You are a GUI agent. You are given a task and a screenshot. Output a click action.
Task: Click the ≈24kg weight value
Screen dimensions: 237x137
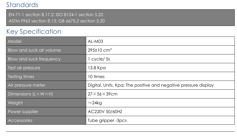pyautogui.click(x=95, y=103)
